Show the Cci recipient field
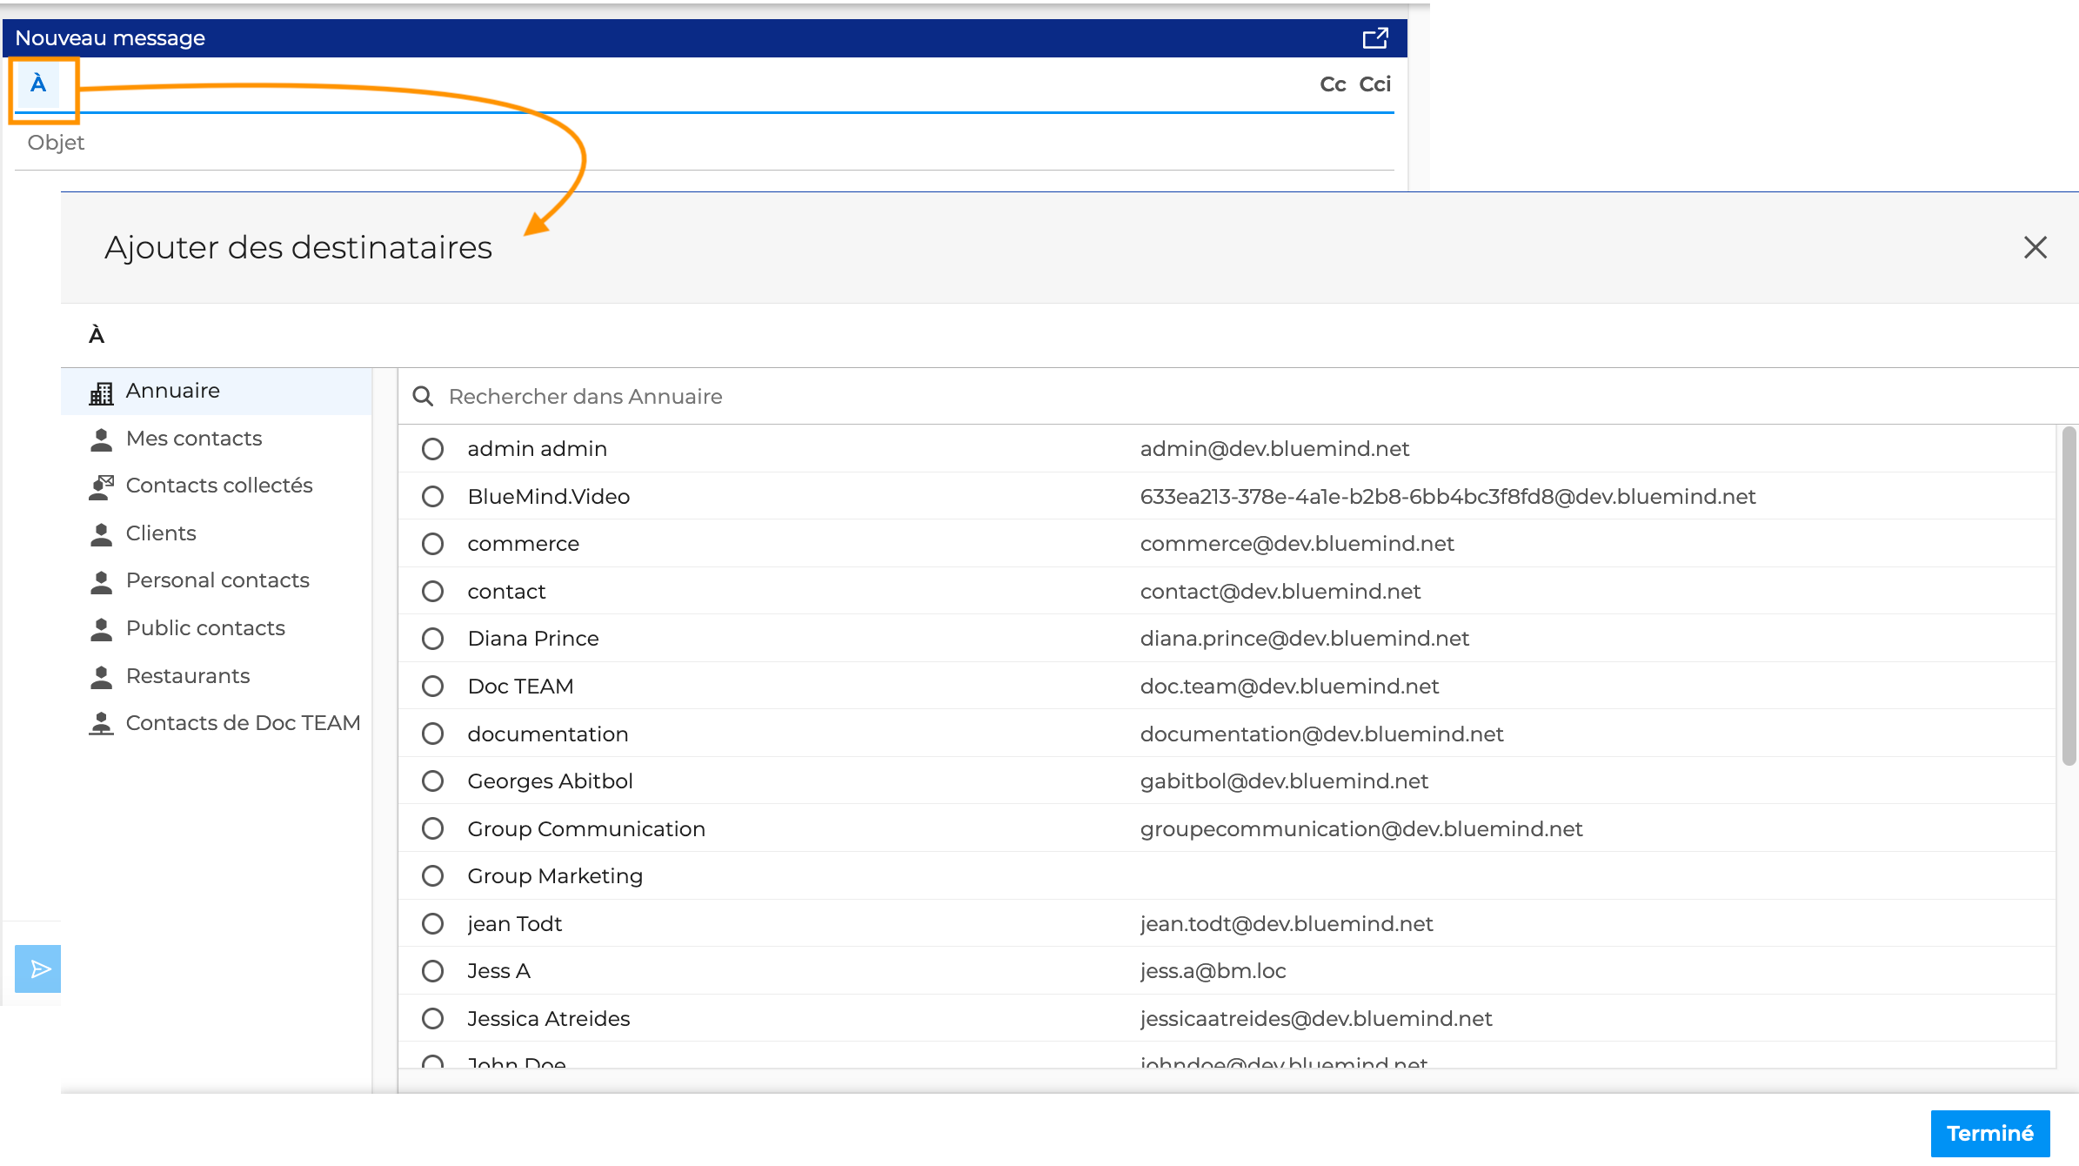This screenshot has width=2079, height=1166. (x=1374, y=84)
